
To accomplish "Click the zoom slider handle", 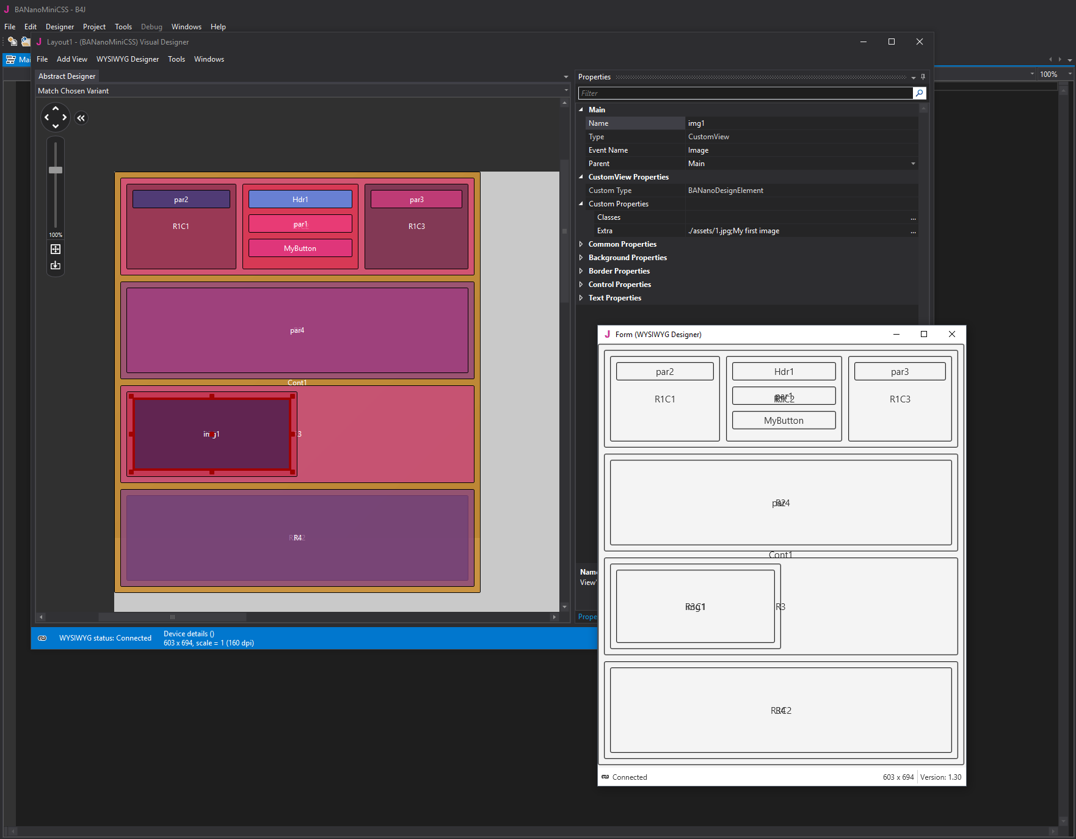I will coord(56,170).
